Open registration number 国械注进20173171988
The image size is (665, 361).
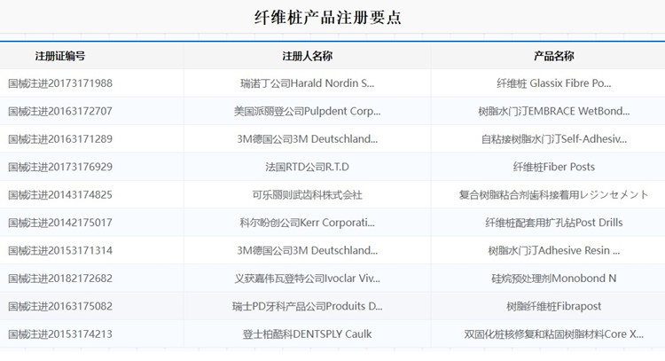click(60, 83)
